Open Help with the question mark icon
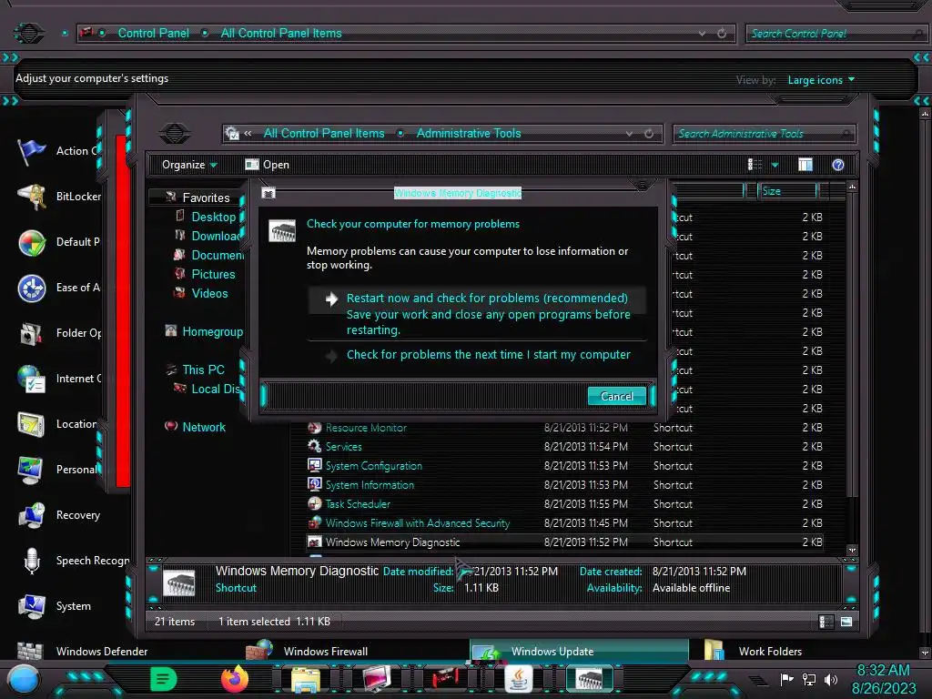The height and width of the screenshot is (699, 932). (838, 165)
